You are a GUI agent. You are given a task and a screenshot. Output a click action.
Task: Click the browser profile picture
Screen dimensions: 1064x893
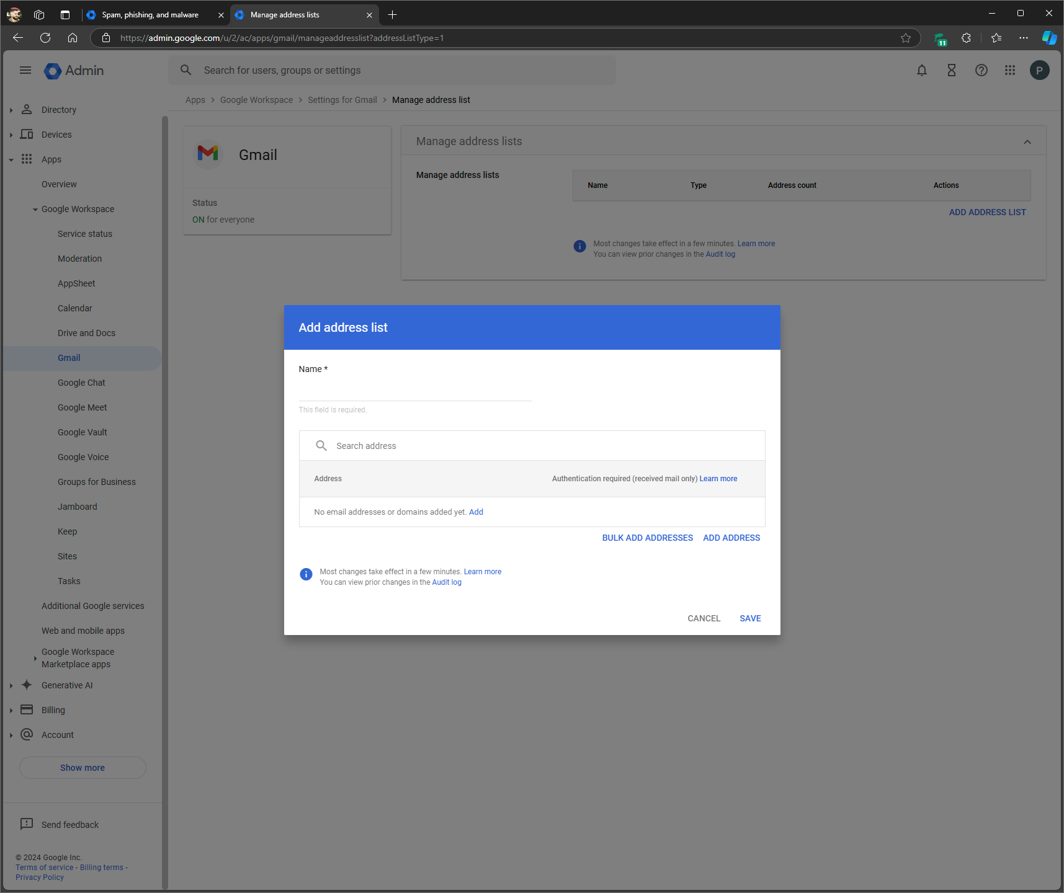14,15
